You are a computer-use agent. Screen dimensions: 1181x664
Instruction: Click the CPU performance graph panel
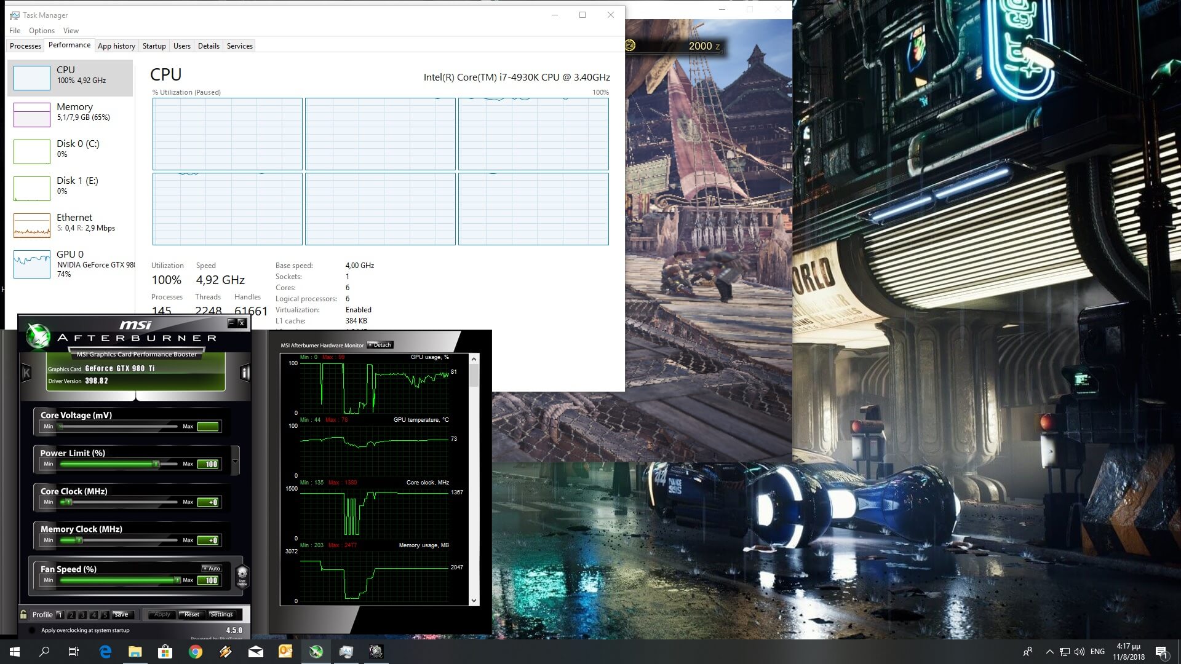(380, 170)
